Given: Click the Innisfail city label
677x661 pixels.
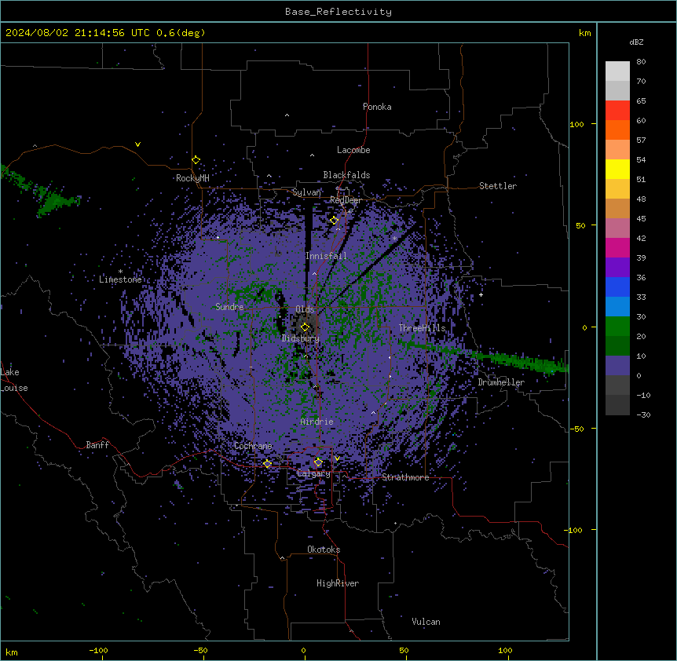Looking at the screenshot, I should [326, 256].
